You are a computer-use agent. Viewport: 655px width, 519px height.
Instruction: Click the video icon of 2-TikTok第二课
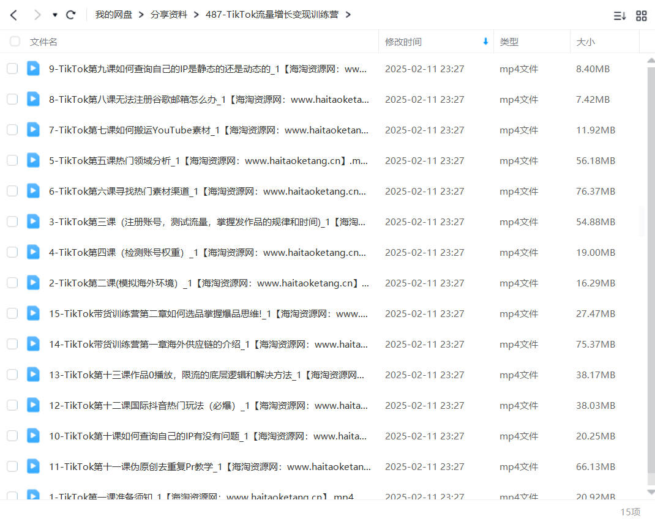click(34, 283)
